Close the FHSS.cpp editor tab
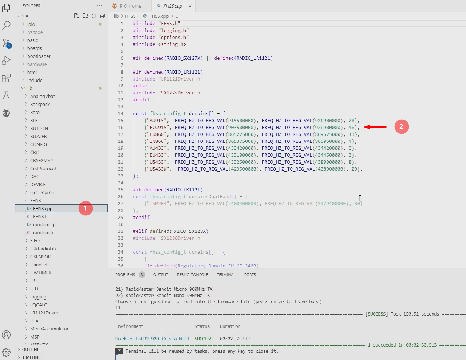Image resolution: width=466 pixels, height=360 pixels. 190,6
